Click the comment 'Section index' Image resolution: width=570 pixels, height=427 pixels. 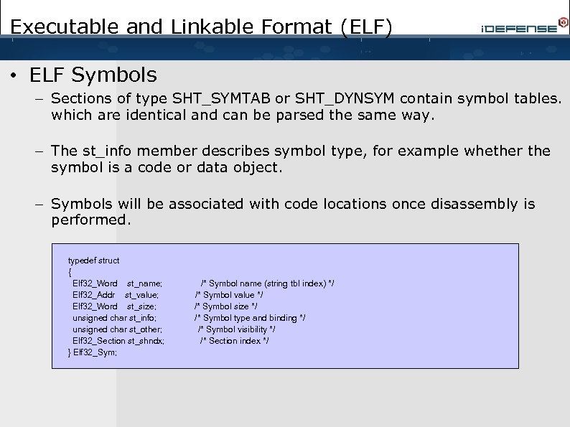coord(235,341)
